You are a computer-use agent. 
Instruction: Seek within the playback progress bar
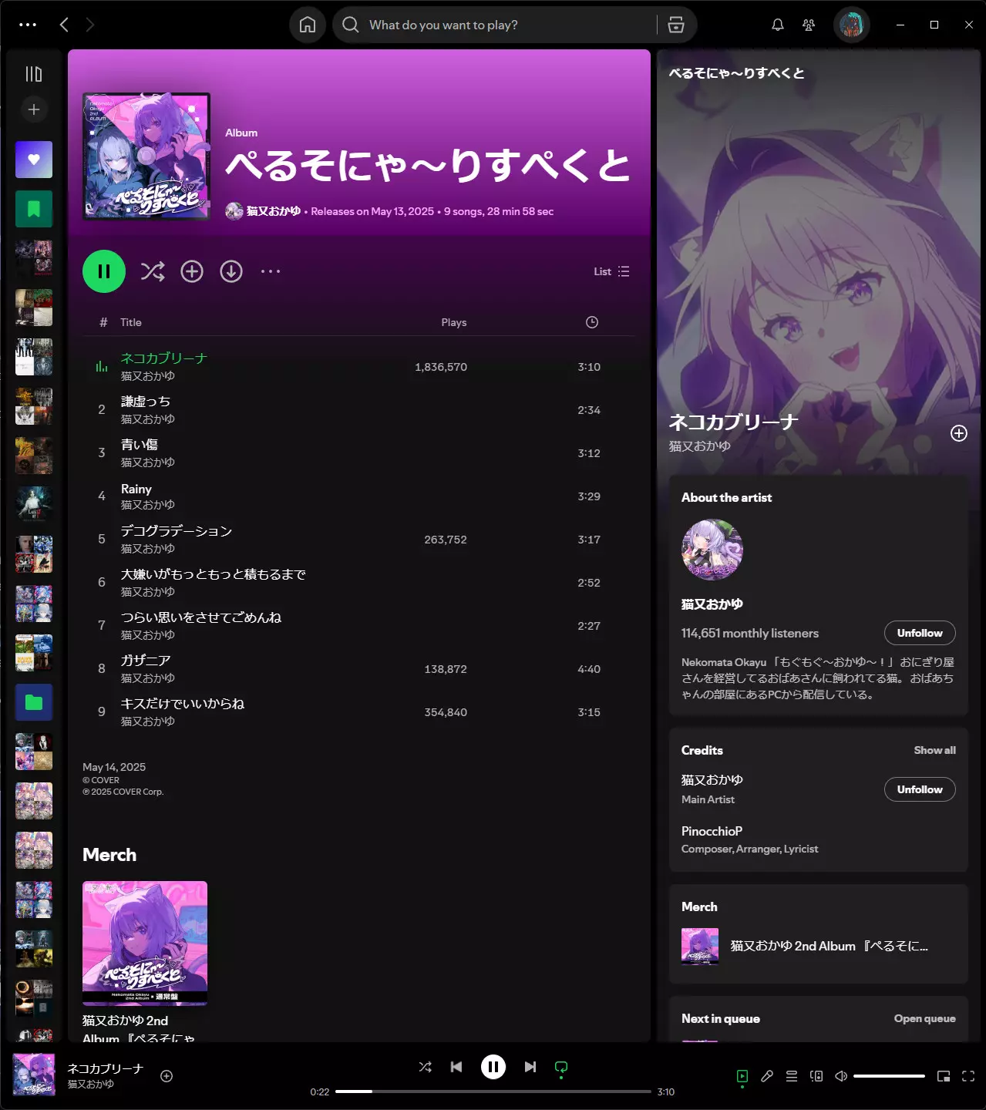coord(493,1091)
